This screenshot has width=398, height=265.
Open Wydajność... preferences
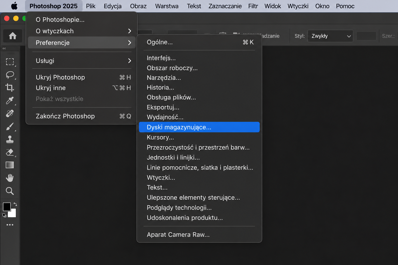[199, 117]
